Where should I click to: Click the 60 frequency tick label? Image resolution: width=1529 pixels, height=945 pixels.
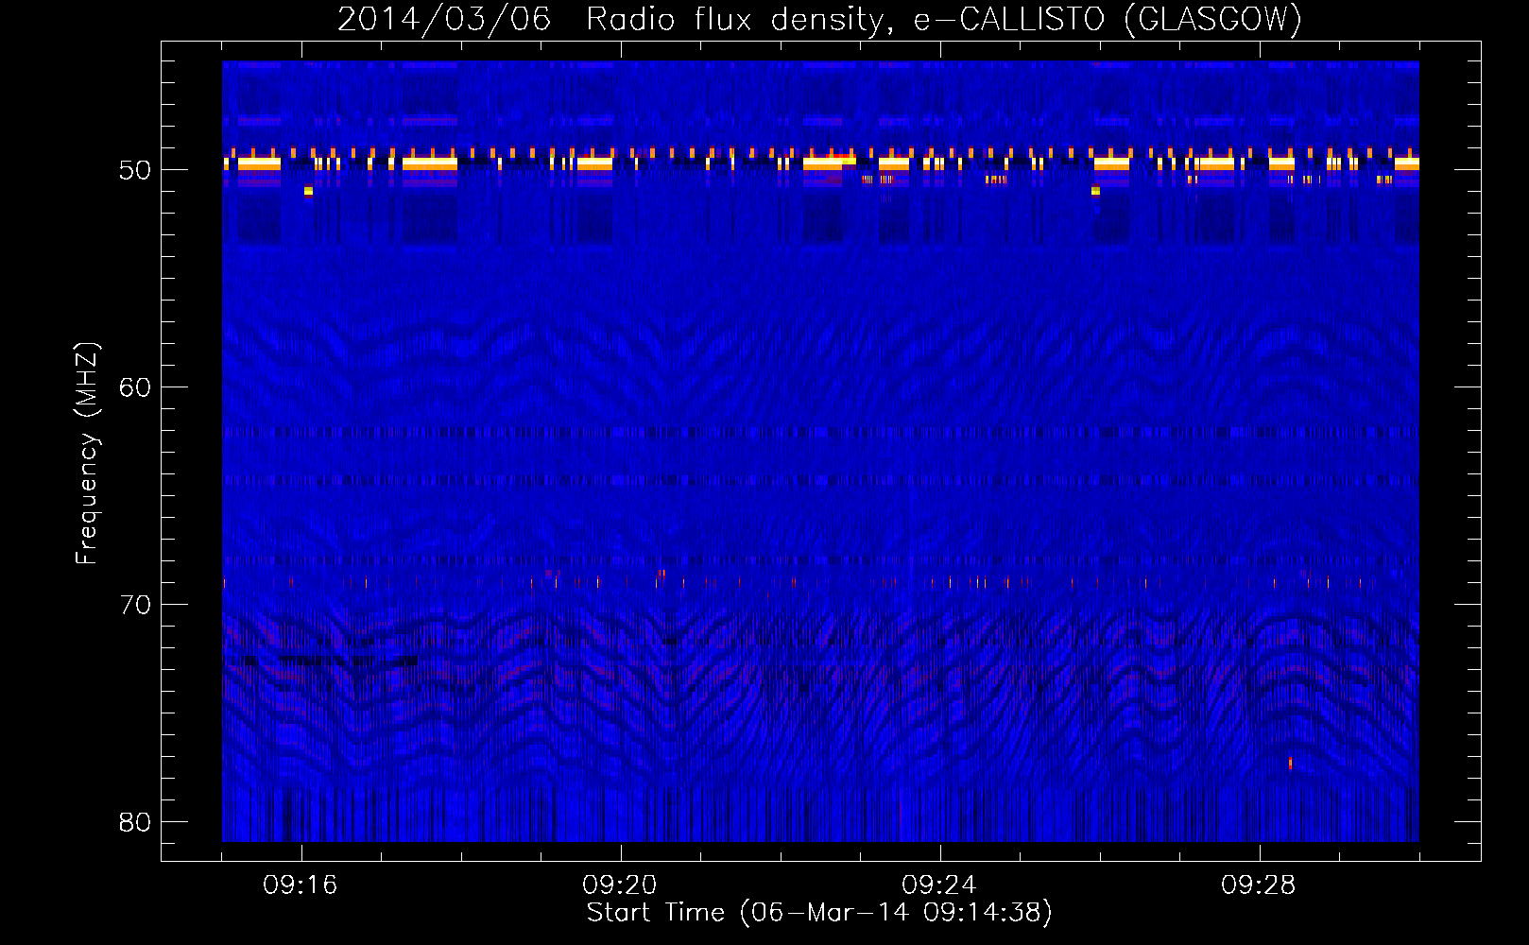point(135,387)
